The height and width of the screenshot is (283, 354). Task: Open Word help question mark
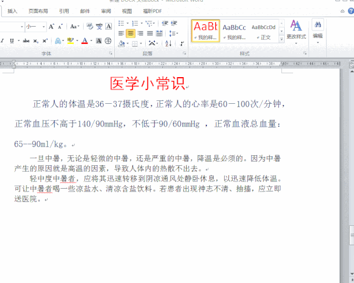point(351,11)
